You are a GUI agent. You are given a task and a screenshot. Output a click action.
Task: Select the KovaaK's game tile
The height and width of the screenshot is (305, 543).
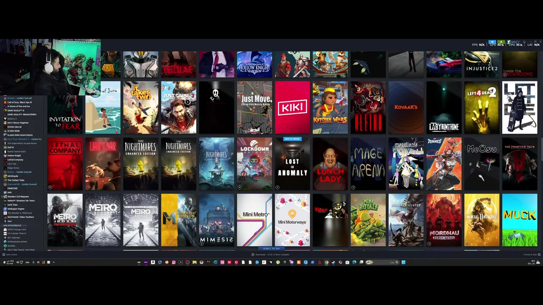[x=406, y=108]
